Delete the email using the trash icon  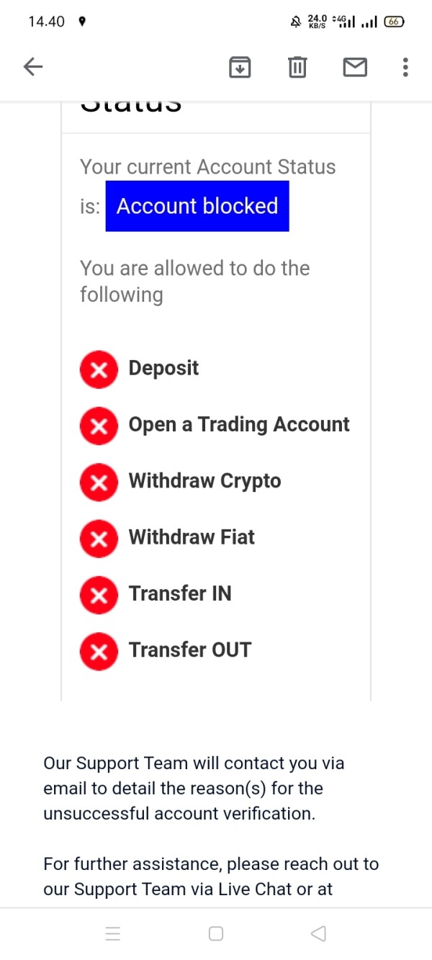click(x=297, y=67)
